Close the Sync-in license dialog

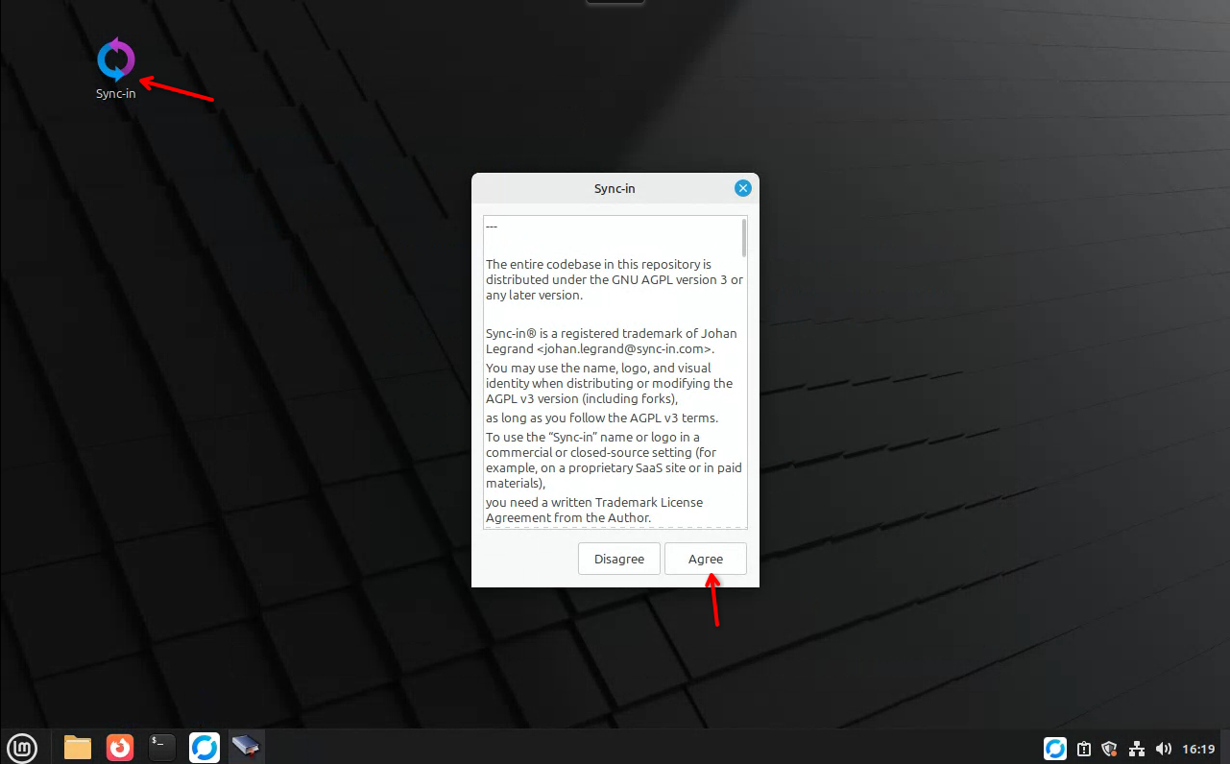click(x=742, y=188)
